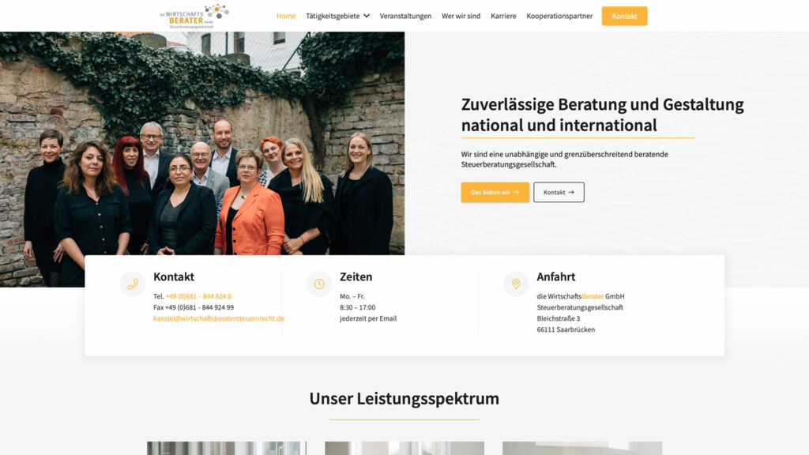
Task: Click the arrow in Das bieten wir button
Action: [517, 192]
